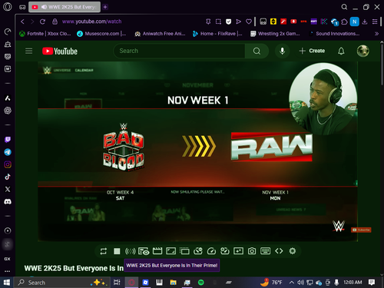The image size is (384, 288).
Task: Open the Opera sidebar player icon
Action: point(8,230)
